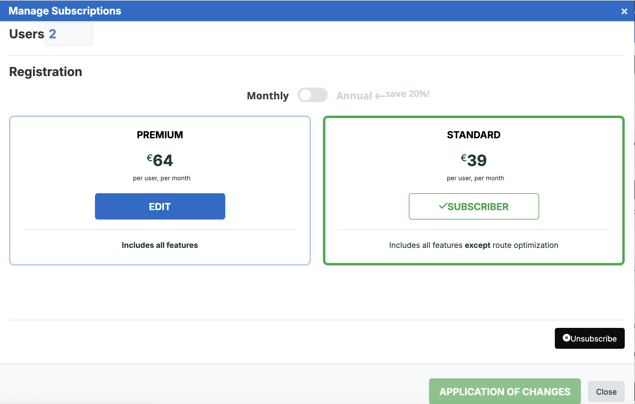Select the Annual billing label
635x404 pixels.
pyautogui.click(x=354, y=96)
